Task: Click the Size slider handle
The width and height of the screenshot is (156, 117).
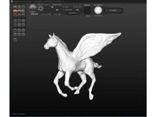Action: tap(52, 7)
